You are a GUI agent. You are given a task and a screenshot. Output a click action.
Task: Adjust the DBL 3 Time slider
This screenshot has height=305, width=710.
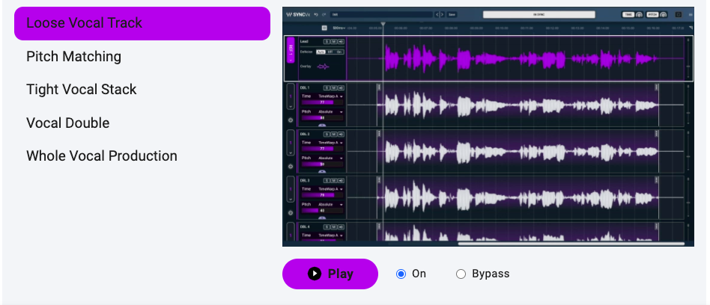click(x=322, y=195)
